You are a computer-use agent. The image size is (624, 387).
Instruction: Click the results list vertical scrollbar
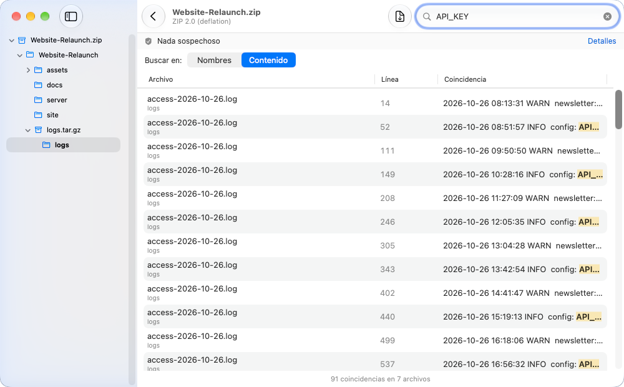point(618,109)
